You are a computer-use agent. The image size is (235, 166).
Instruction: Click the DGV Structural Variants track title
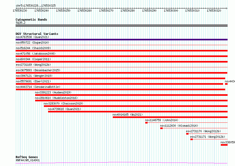pyautogui.click(x=37, y=34)
